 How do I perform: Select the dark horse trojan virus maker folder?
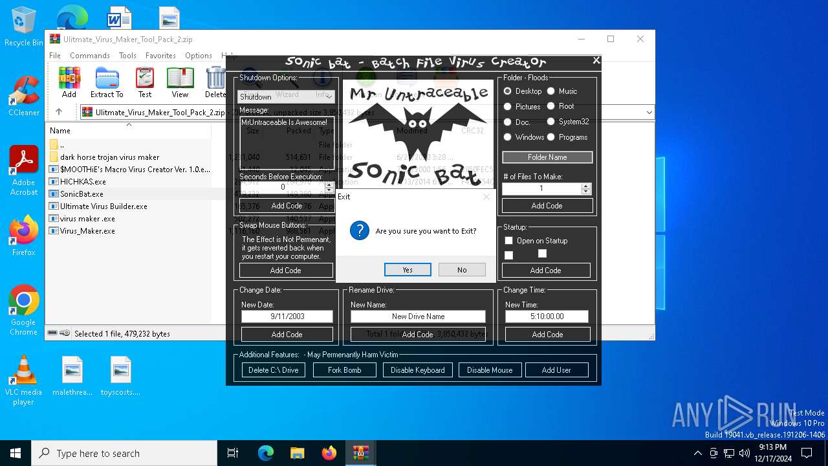click(x=109, y=157)
